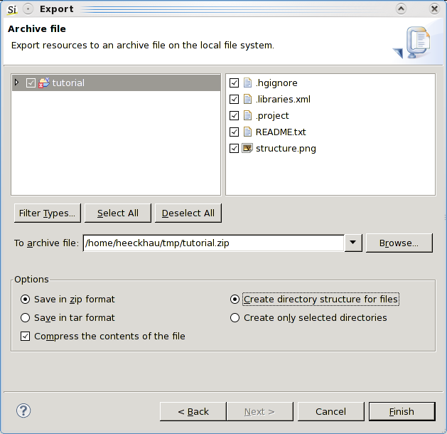Screen dimensions: 447x434
Task: Click the Finish button
Action: click(402, 412)
